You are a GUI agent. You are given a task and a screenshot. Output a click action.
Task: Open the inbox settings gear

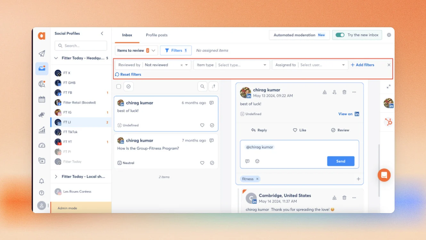[389, 35]
